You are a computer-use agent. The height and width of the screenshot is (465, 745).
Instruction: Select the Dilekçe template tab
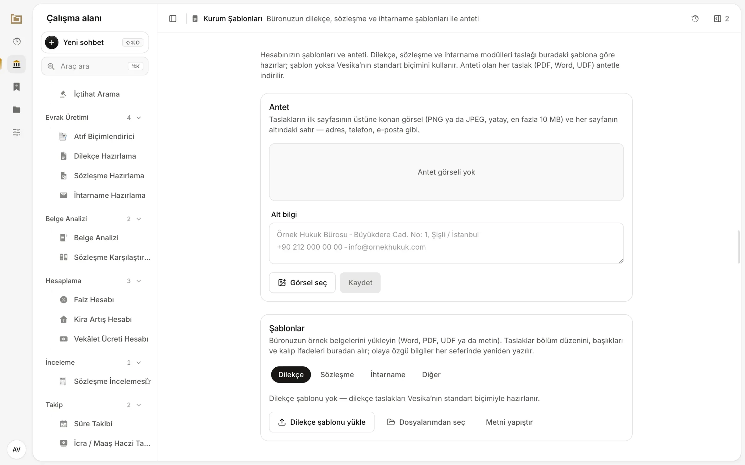tap(291, 374)
